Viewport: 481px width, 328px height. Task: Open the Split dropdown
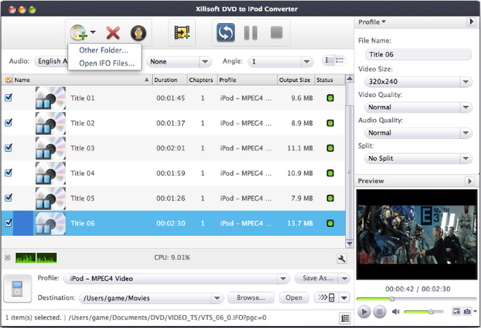click(x=418, y=158)
